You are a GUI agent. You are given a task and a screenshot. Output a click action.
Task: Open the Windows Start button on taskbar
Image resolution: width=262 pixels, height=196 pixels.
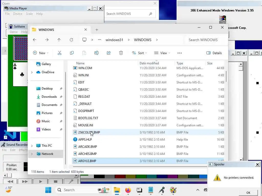tap(48, 190)
